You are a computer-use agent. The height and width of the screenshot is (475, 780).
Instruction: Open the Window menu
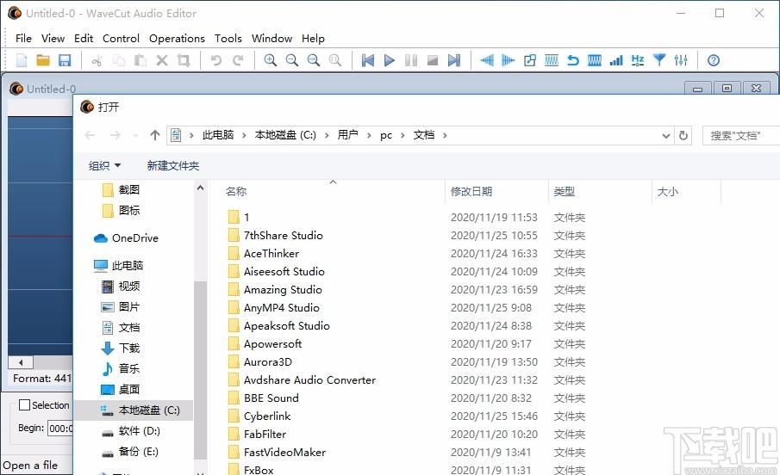coord(271,38)
